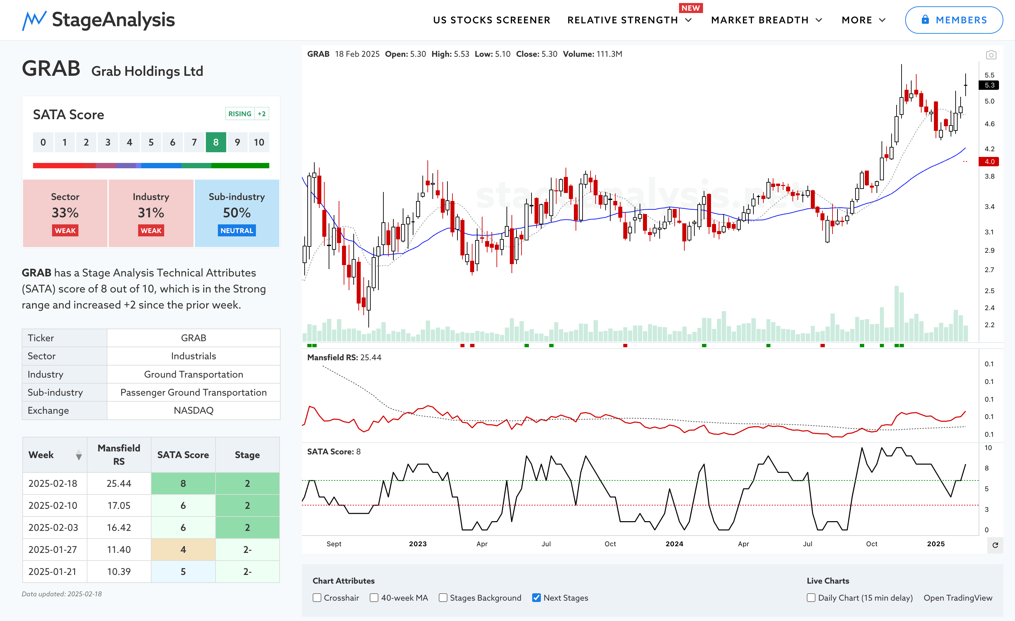Click the 'Ground Transportation' industry value
The width and height of the screenshot is (1015, 621).
point(194,374)
